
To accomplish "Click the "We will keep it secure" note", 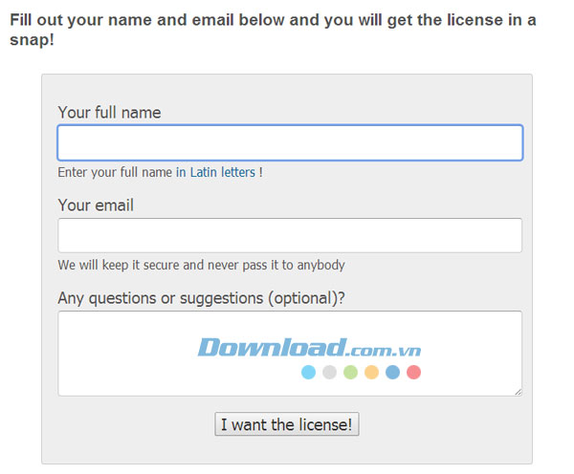I will [201, 265].
